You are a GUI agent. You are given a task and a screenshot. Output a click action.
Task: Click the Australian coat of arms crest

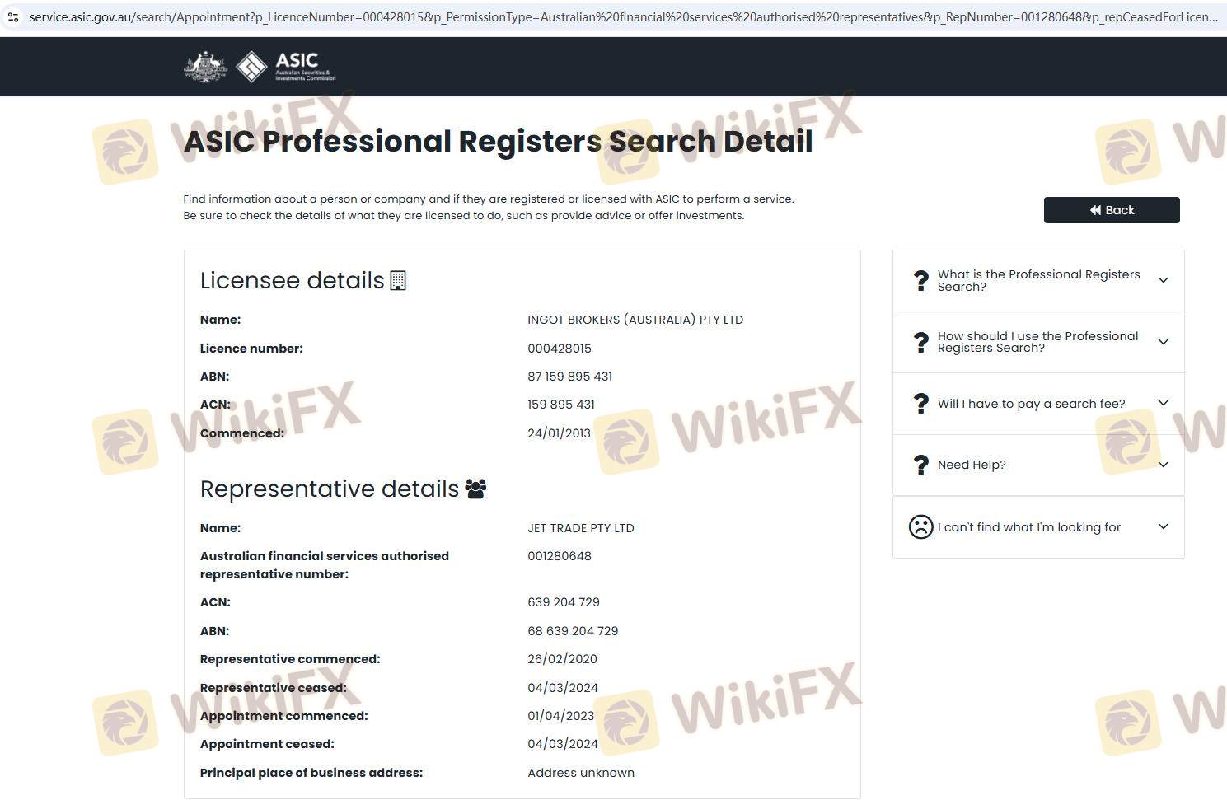(x=205, y=67)
